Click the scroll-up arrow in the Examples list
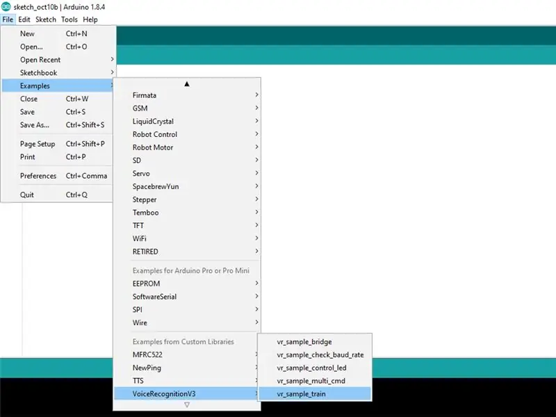The image size is (556, 417). pos(187,84)
